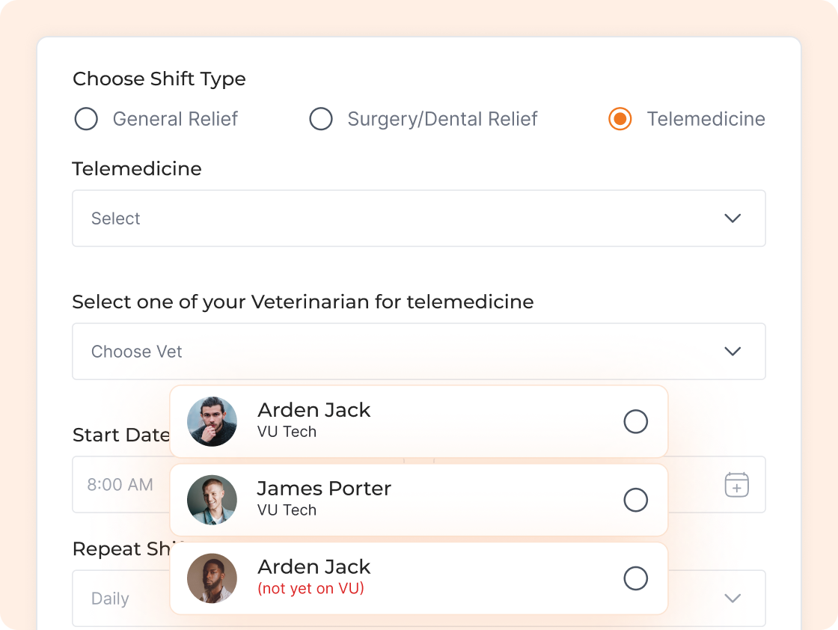The width and height of the screenshot is (838, 630).
Task: Choose Arden Jack VU Tech radio option
Action: pos(635,422)
